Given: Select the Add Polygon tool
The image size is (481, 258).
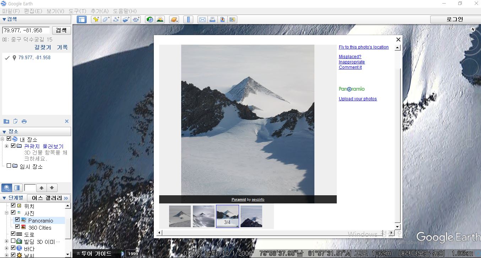Looking at the screenshot, I should coord(106,19).
